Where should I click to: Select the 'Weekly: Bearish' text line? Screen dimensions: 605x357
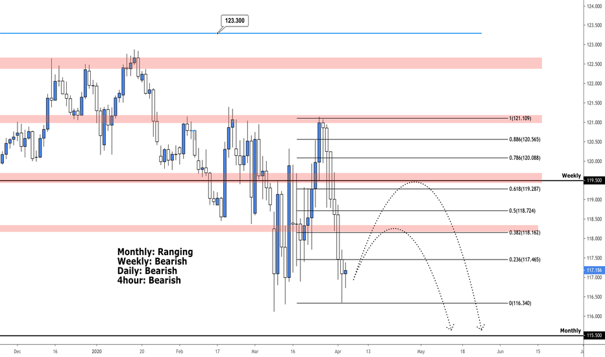point(152,262)
